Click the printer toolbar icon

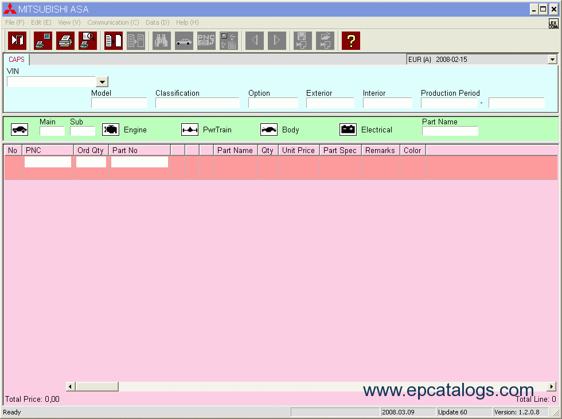[65, 41]
